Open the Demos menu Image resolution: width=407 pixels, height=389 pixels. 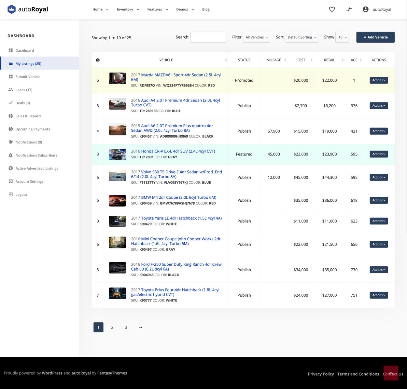click(x=185, y=9)
